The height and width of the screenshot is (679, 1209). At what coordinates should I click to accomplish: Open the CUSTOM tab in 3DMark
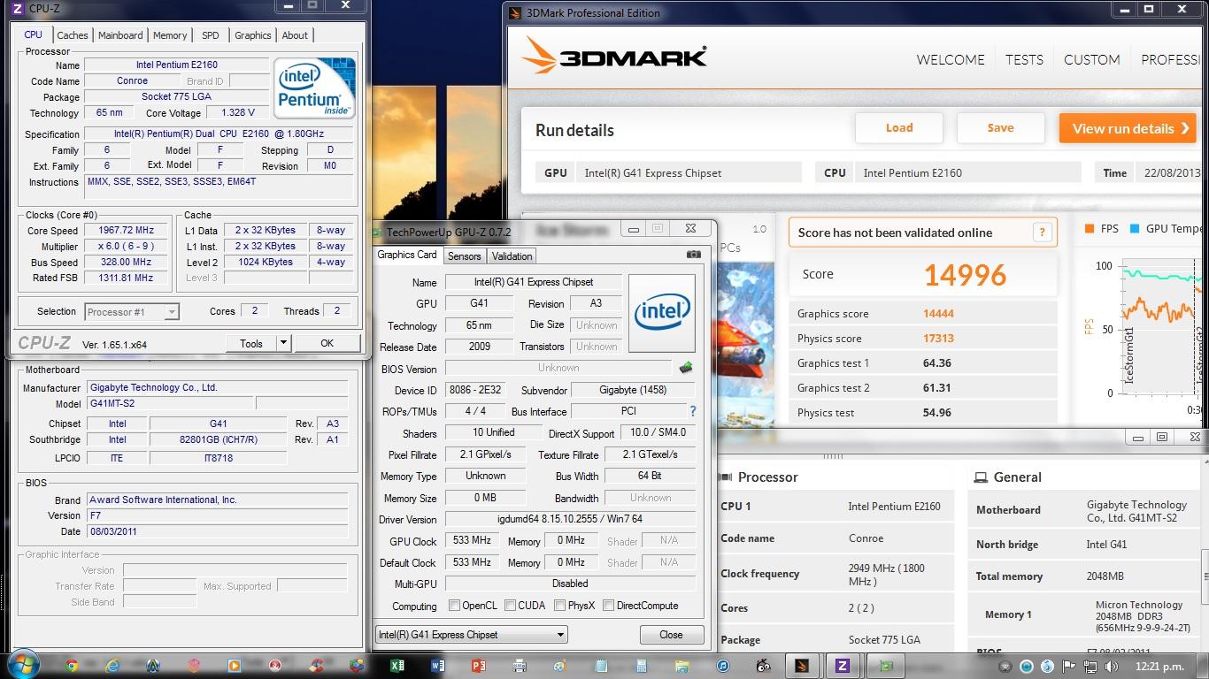tap(1091, 59)
